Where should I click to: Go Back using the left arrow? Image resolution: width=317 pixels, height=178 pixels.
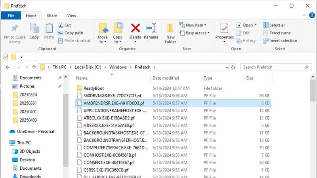8,67
